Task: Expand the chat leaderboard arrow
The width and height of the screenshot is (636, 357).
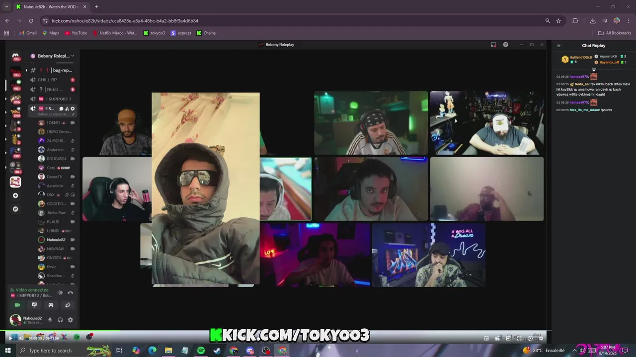Action: (x=593, y=69)
